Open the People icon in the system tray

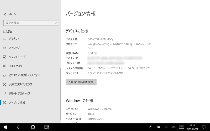[x=150, y=127]
